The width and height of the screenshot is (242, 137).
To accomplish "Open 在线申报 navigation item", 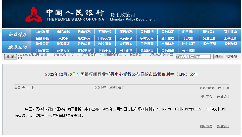I will coord(84,50).
